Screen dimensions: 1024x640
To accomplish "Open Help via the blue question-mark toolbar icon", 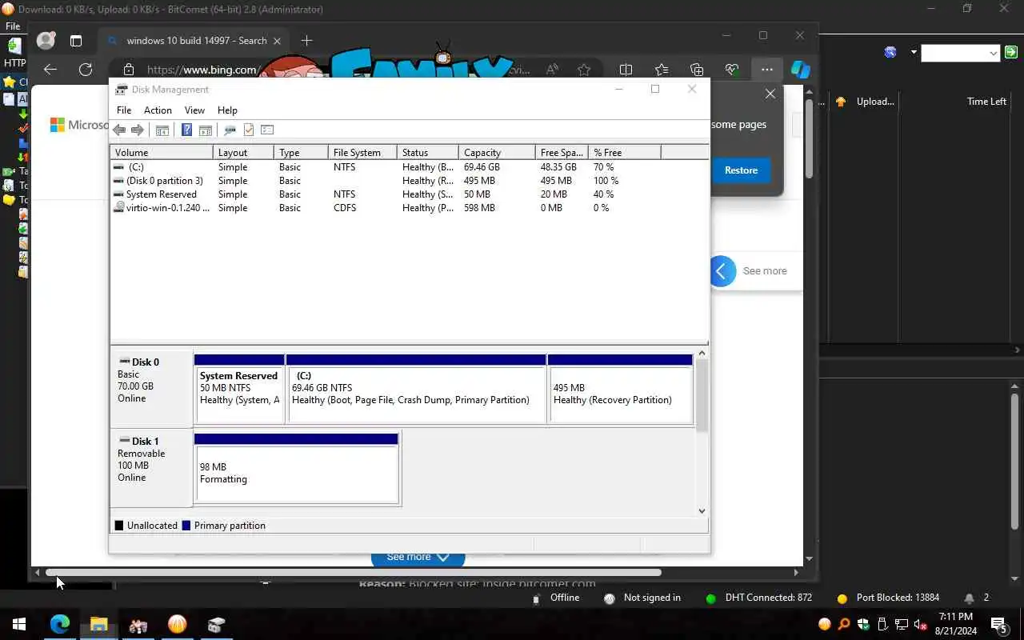I will (x=187, y=130).
